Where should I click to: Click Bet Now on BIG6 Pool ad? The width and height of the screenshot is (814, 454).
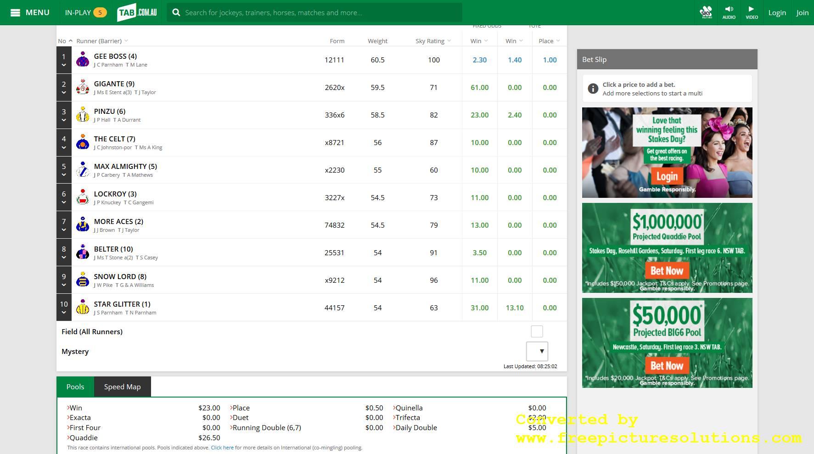tap(667, 366)
